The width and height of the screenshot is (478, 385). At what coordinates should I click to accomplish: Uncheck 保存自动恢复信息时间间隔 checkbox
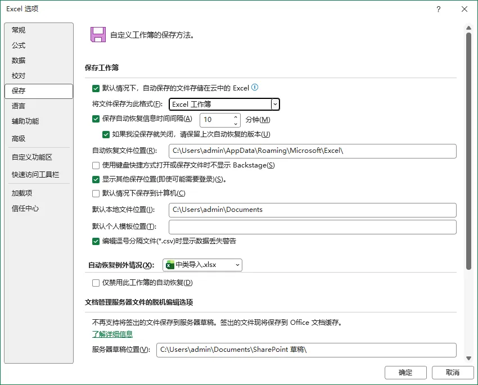[x=96, y=119]
